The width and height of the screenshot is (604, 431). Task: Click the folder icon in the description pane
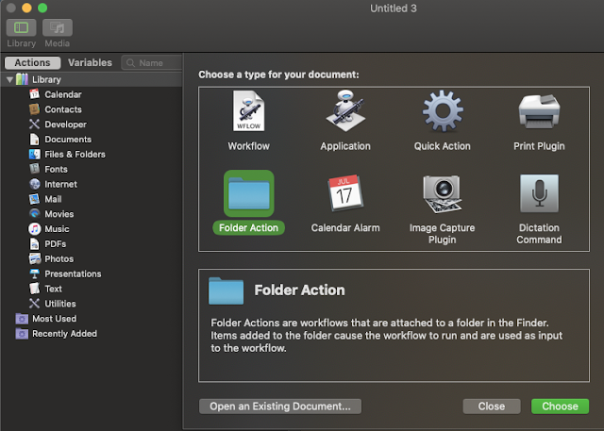click(x=226, y=290)
